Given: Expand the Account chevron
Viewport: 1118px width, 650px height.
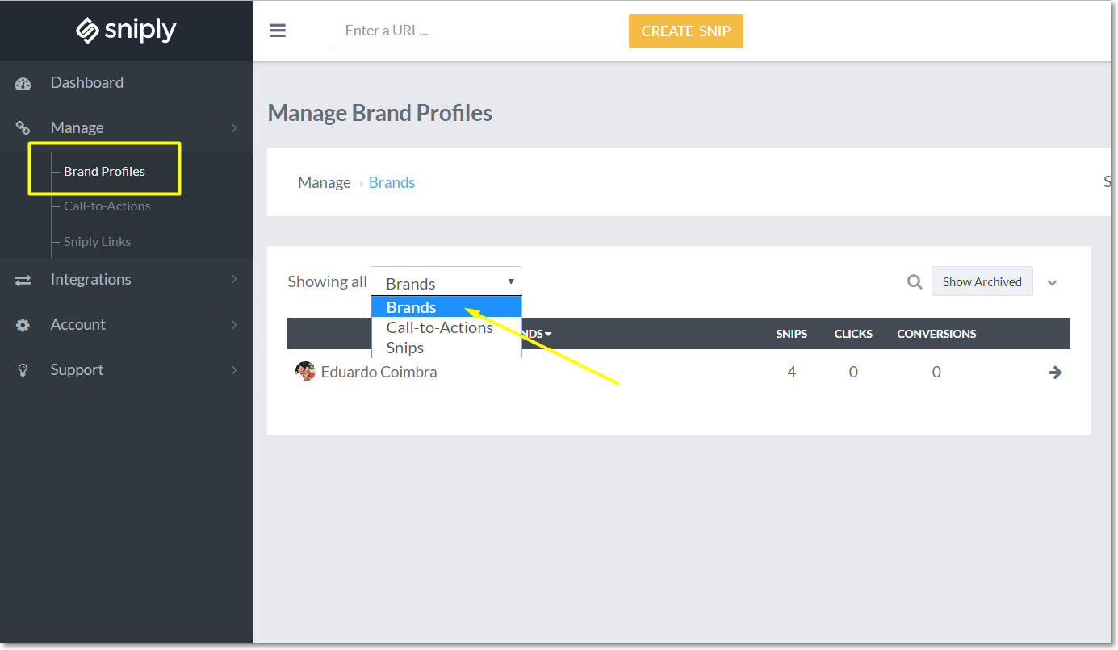Looking at the screenshot, I should point(234,325).
